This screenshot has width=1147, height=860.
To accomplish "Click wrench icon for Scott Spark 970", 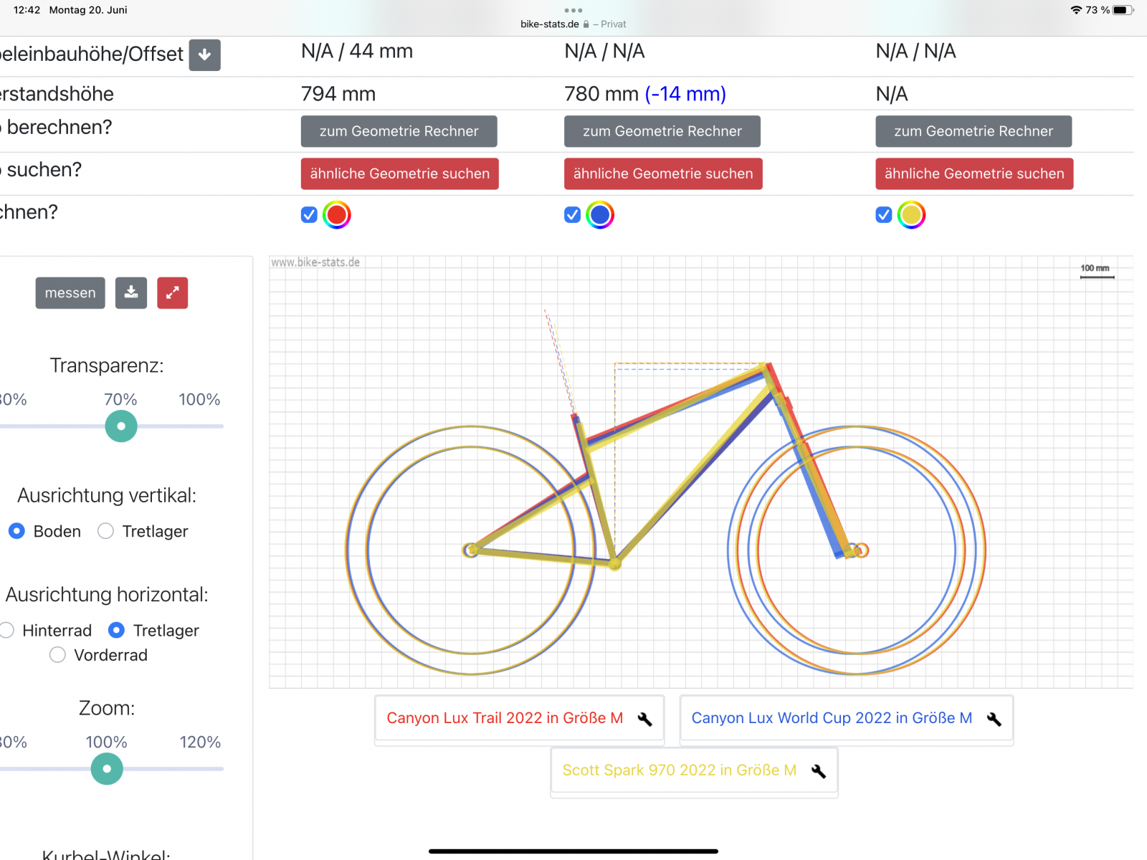I will pyautogui.click(x=818, y=771).
